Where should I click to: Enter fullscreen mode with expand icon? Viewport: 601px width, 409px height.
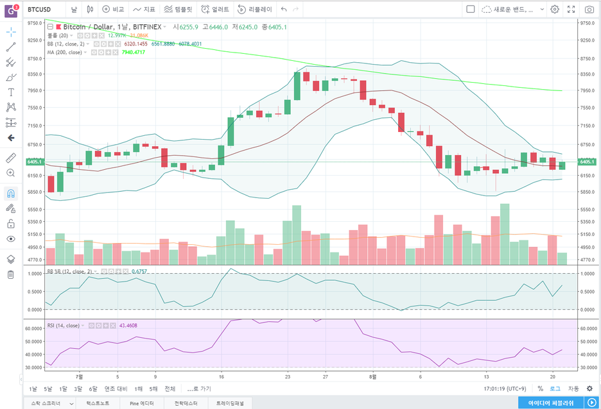point(571,9)
